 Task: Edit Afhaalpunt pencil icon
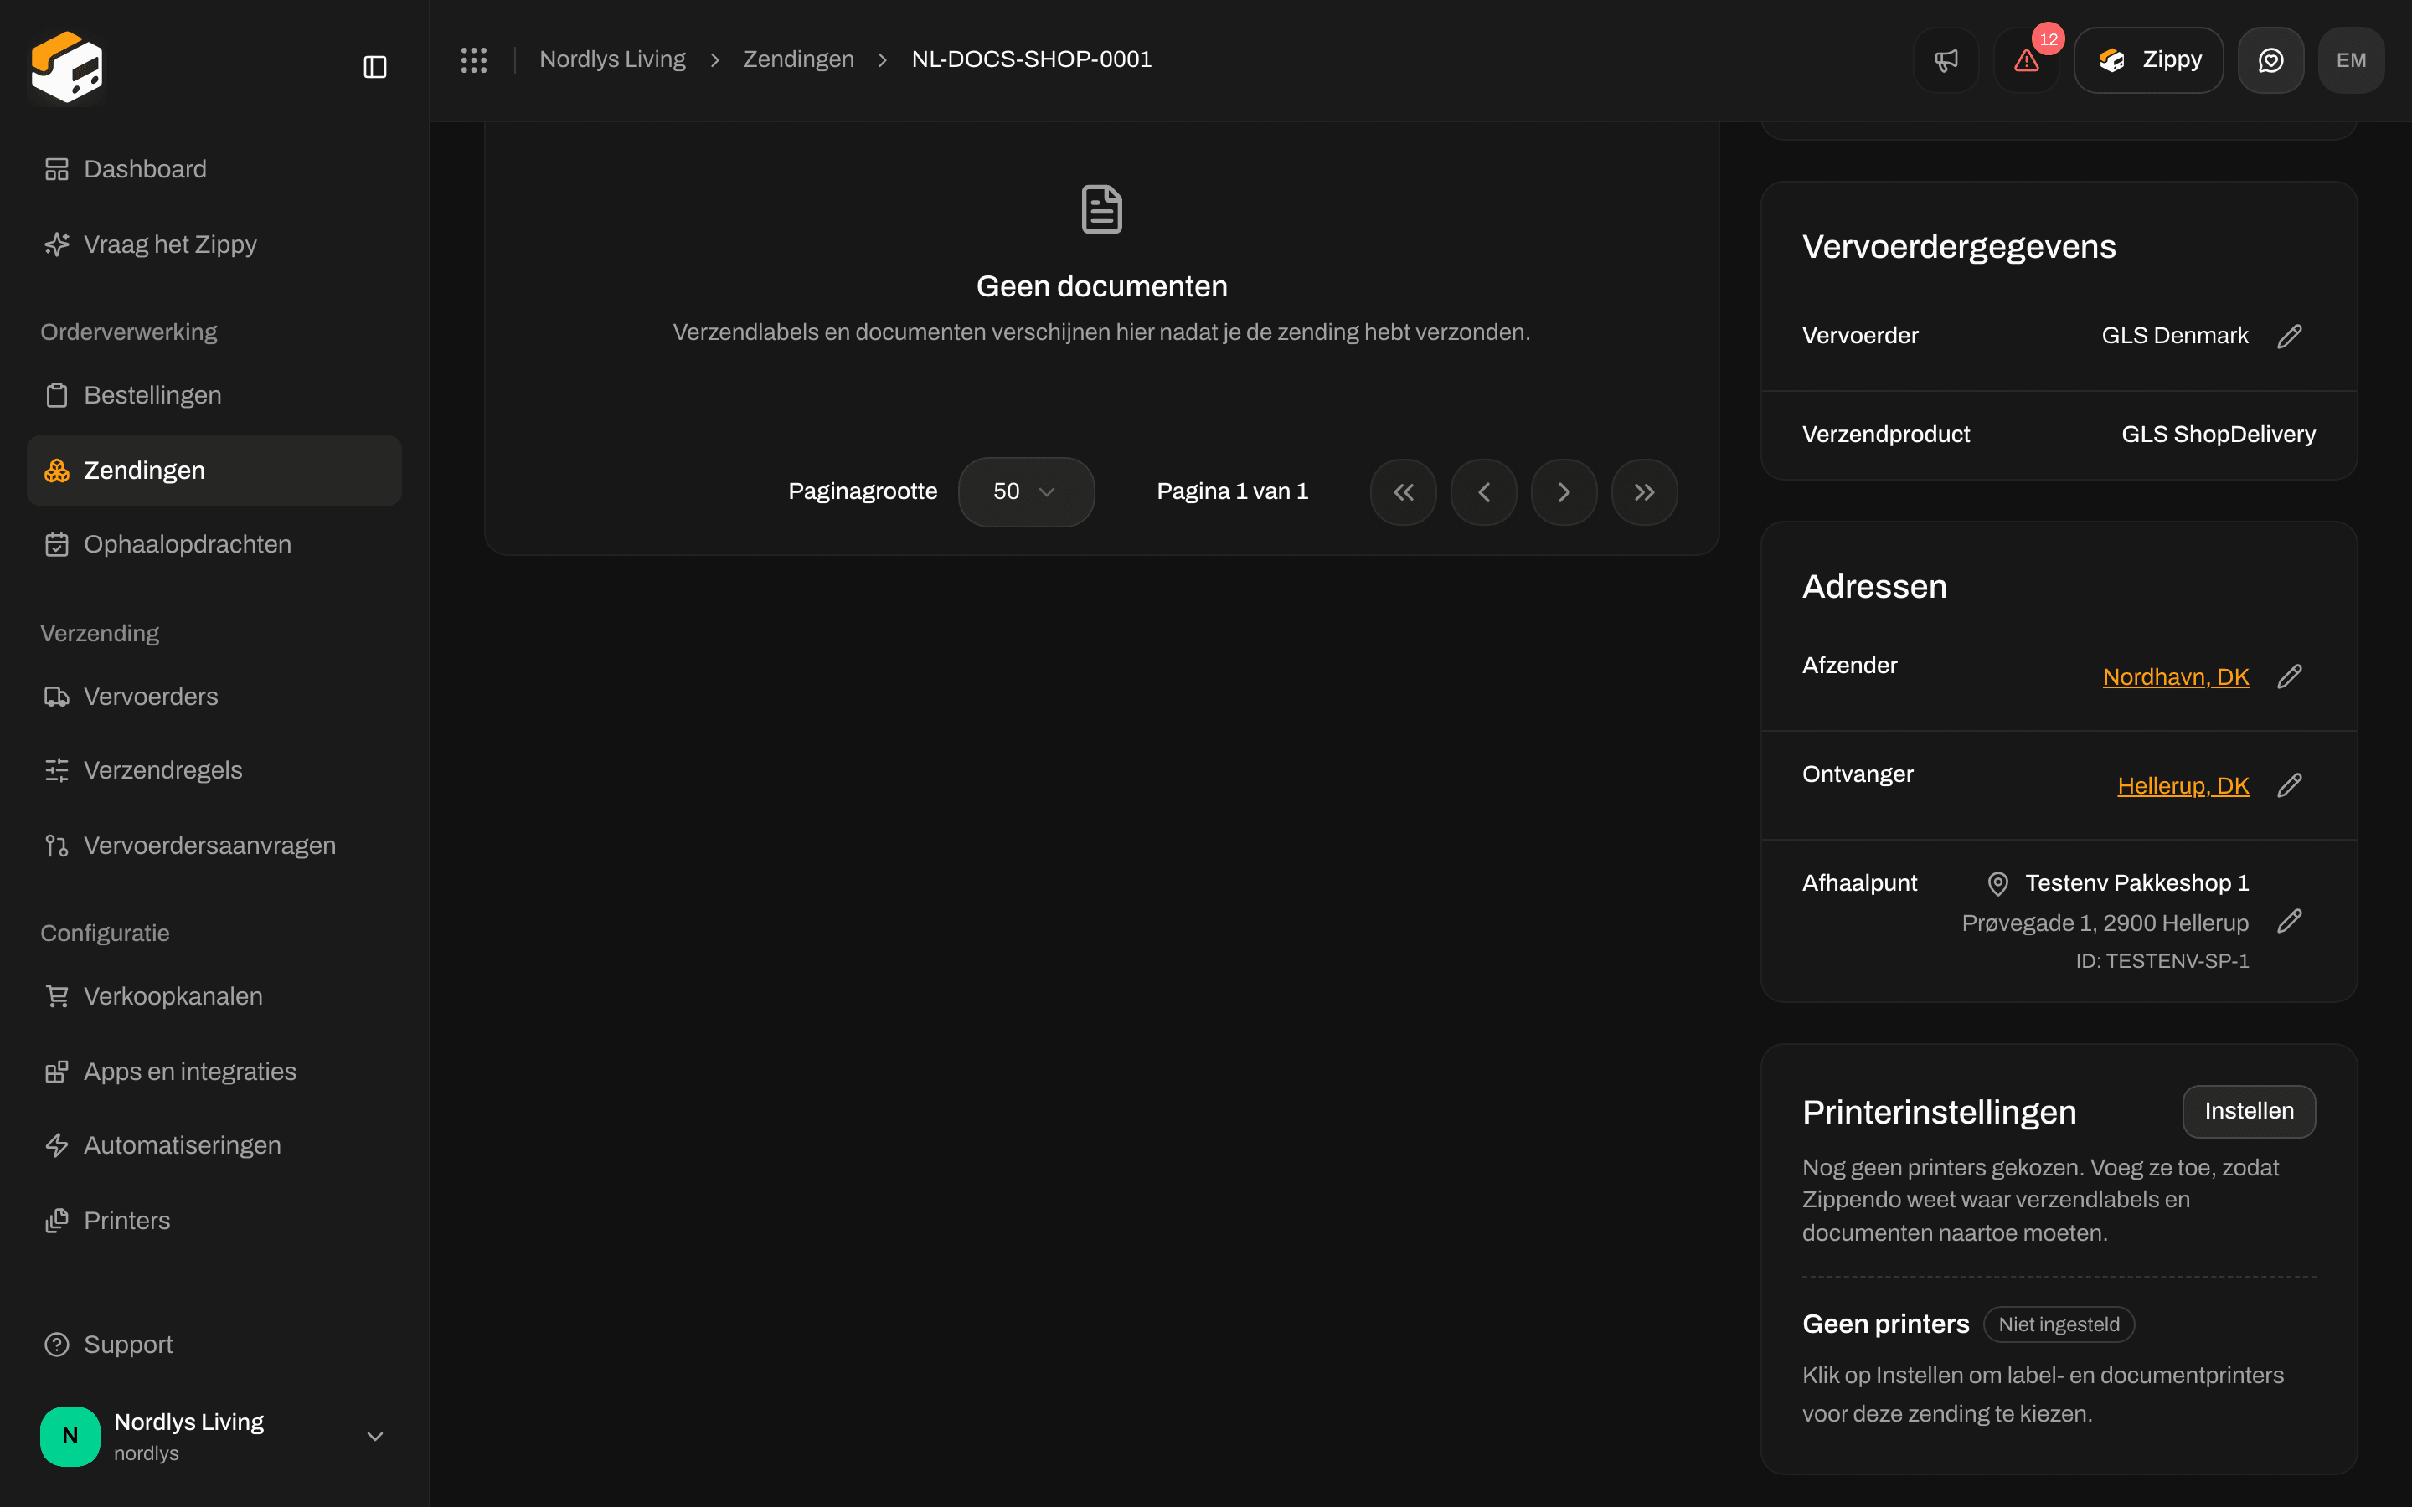[2290, 921]
